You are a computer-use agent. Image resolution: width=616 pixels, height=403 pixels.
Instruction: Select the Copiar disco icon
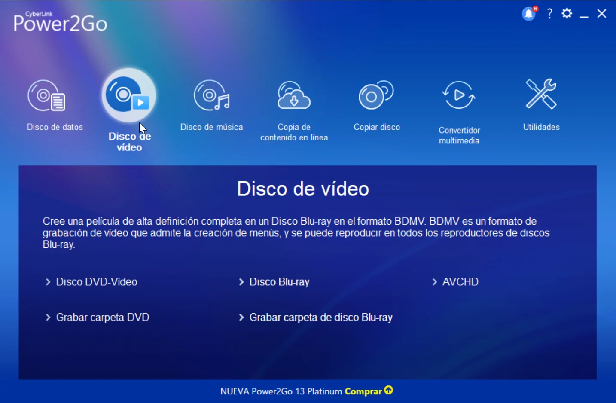pos(376,95)
